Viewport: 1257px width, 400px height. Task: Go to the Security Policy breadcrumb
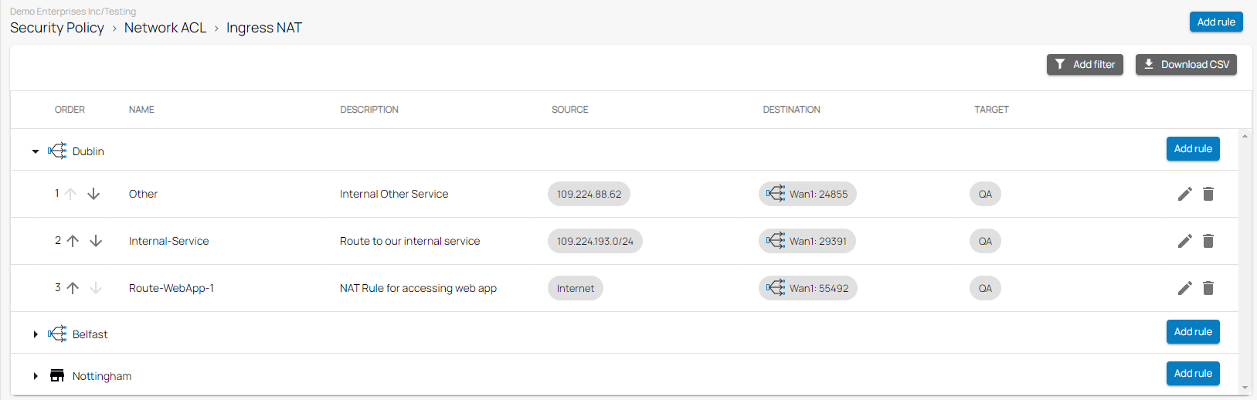coord(57,28)
